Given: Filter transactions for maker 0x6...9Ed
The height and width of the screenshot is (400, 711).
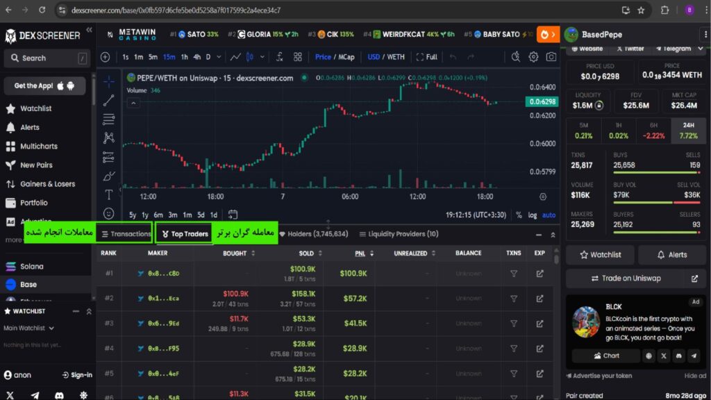Looking at the screenshot, I should pyautogui.click(x=514, y=324).
